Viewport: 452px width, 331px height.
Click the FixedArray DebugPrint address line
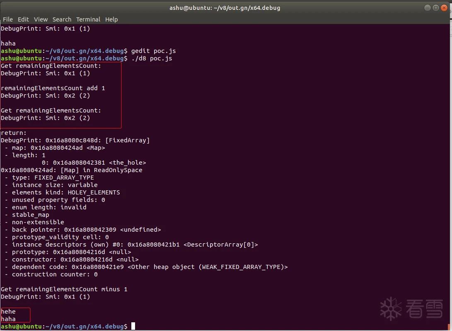(x=75, y=140)
